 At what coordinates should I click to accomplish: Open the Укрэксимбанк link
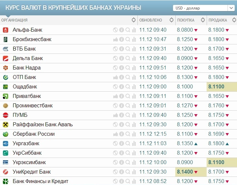[29, 162]
